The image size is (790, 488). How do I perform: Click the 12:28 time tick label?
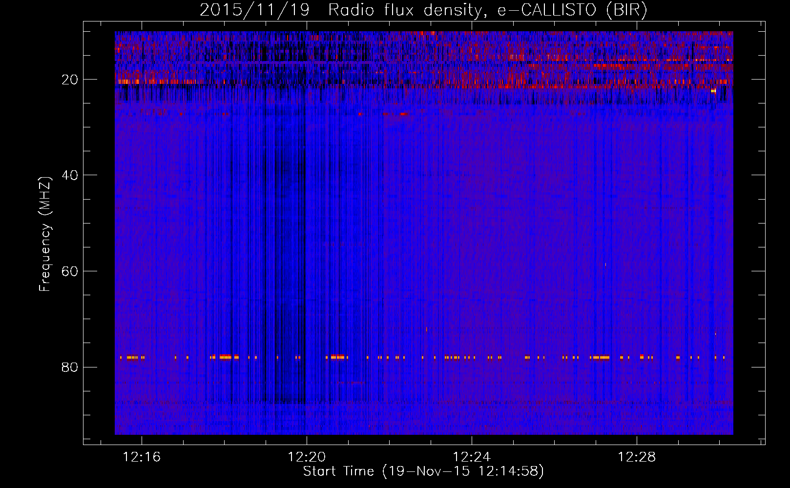point(637,457)
